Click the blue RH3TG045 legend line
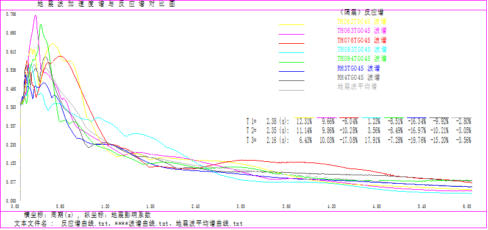 click(x=292, y=71)
